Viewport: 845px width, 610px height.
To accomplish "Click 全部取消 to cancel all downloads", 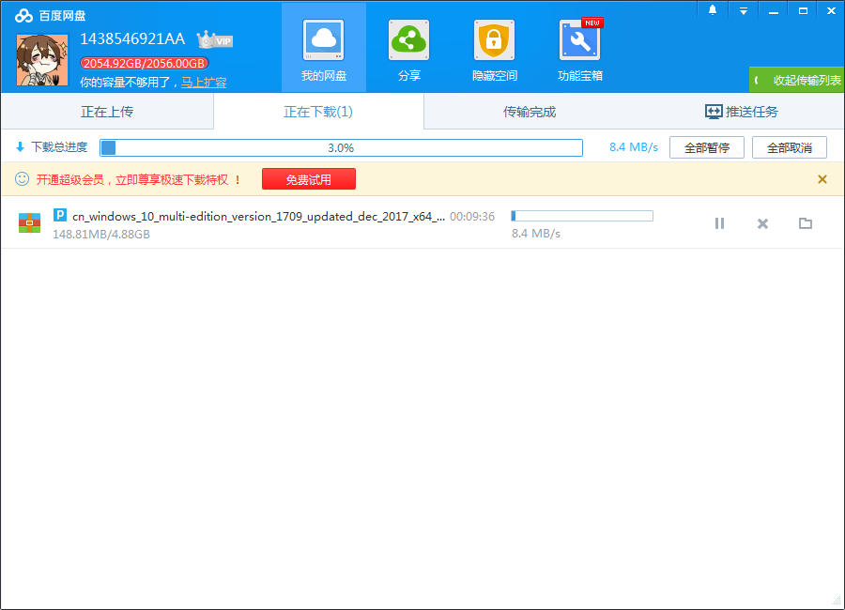I will [790, 147].
